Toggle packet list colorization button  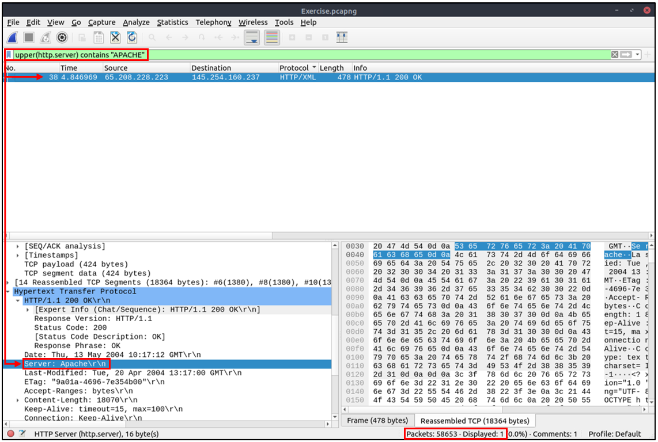coord(272,37)
